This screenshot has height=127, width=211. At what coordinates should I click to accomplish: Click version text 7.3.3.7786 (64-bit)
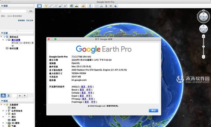81,57
